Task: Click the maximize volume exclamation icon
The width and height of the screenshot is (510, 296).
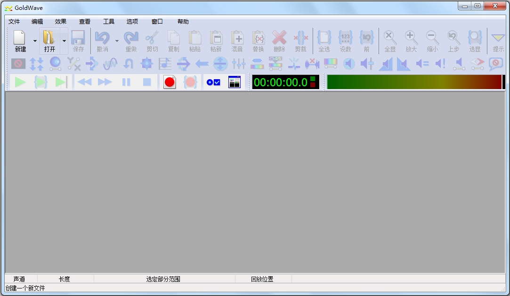Action: 440,64
